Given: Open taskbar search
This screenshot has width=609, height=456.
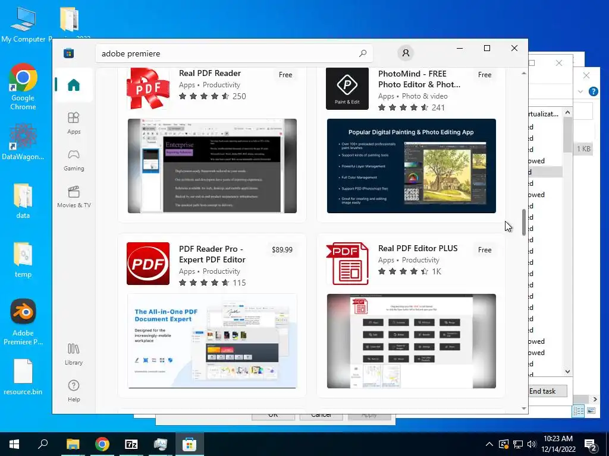Looking at the screenshot, I should pyautogui.click(x=43, y=444).
